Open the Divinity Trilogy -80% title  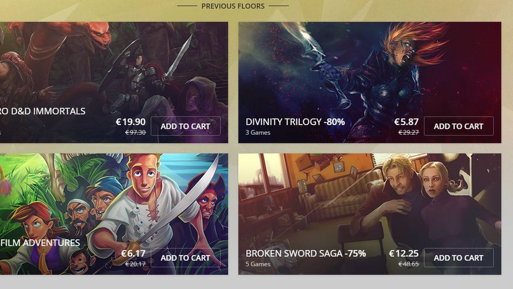click(295, 122)
